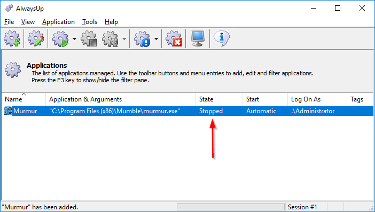Click the murmur.exe path cell
Image resolution: width=375 pixels, height=212 pixels.
114,111
